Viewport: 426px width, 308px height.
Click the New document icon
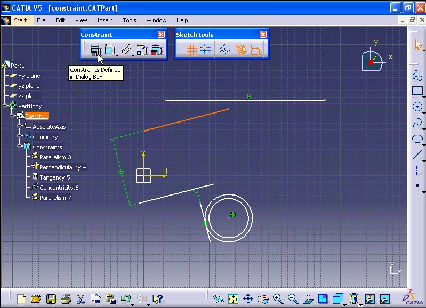[21, 299]
